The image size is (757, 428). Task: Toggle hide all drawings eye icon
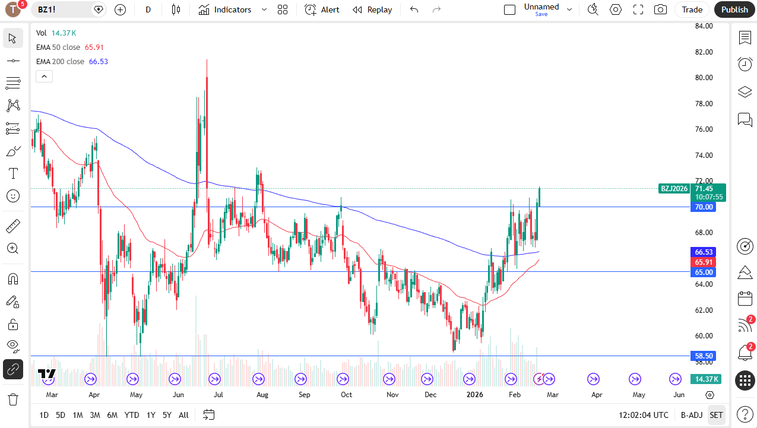click(13, 347)
